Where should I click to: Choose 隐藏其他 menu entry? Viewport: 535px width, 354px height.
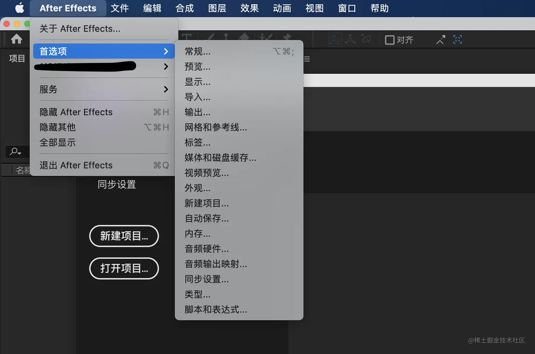pyautogui.click(x=104, y=127)
